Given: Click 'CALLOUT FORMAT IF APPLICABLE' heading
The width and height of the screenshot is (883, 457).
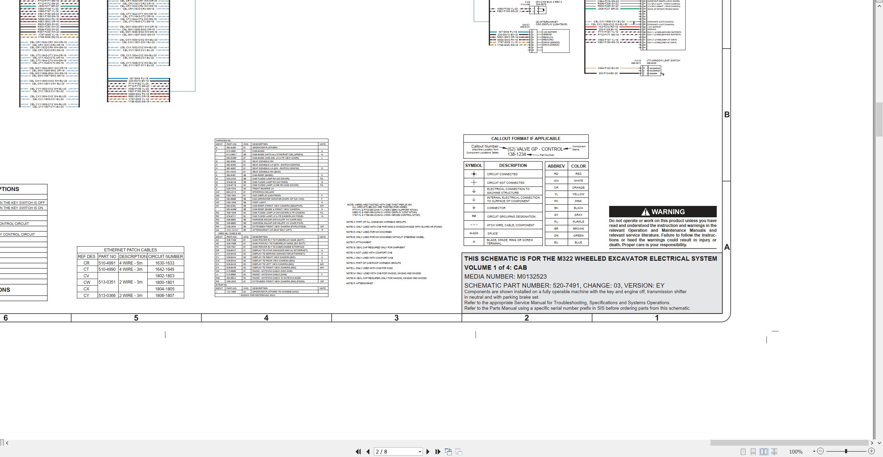Looking at the screenshot, I should (x=526, y=138).
